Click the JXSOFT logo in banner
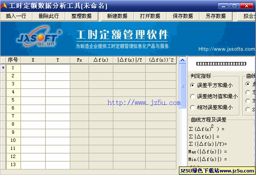Image resolution: width=256 pixels, height=175 pixels. pos(39,37)
